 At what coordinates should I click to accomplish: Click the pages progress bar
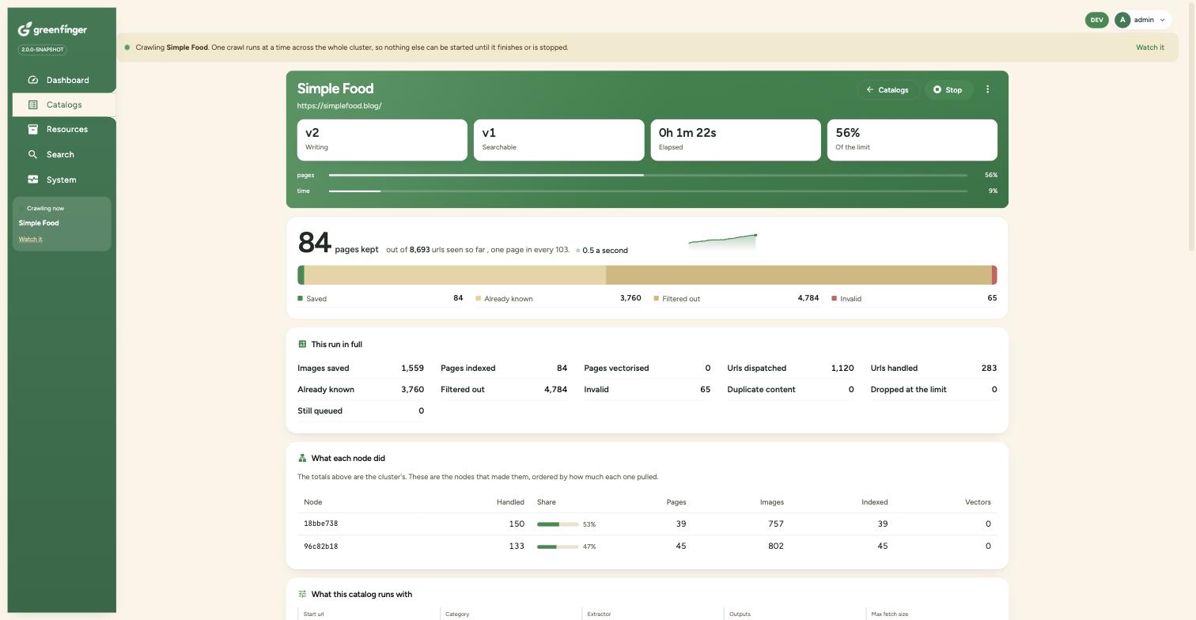(648, 175)
